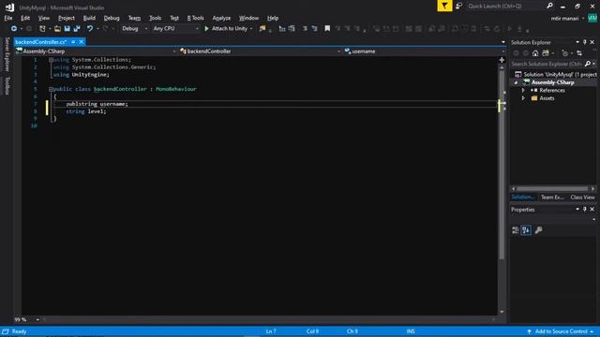This screenshot has width=600, height=337.
Task: Undo the last edit with Undo icon
Action: 90,29
